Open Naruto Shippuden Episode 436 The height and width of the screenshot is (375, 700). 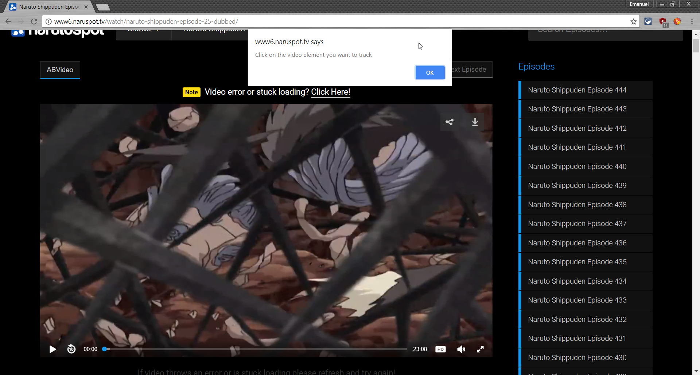585,243
